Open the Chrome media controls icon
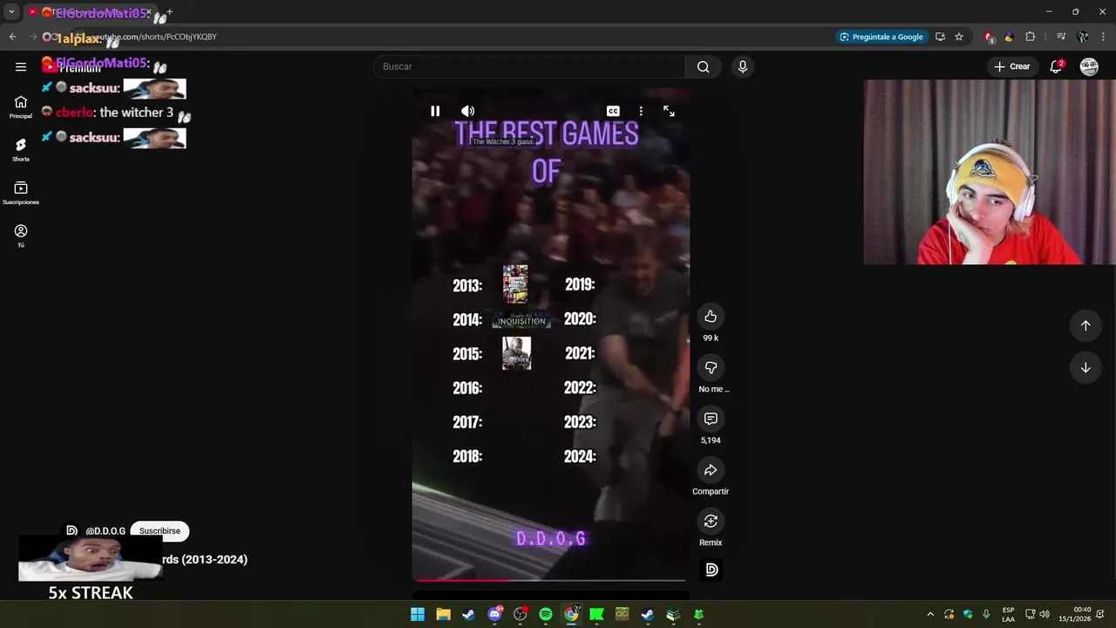Viewport: 1116px width, 628px height. [x=1061, y=37]
